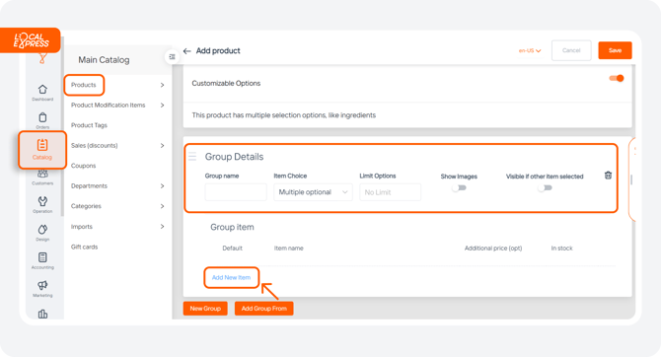
Task: Open Orders in the sidebar
Action: coord(42,117)
